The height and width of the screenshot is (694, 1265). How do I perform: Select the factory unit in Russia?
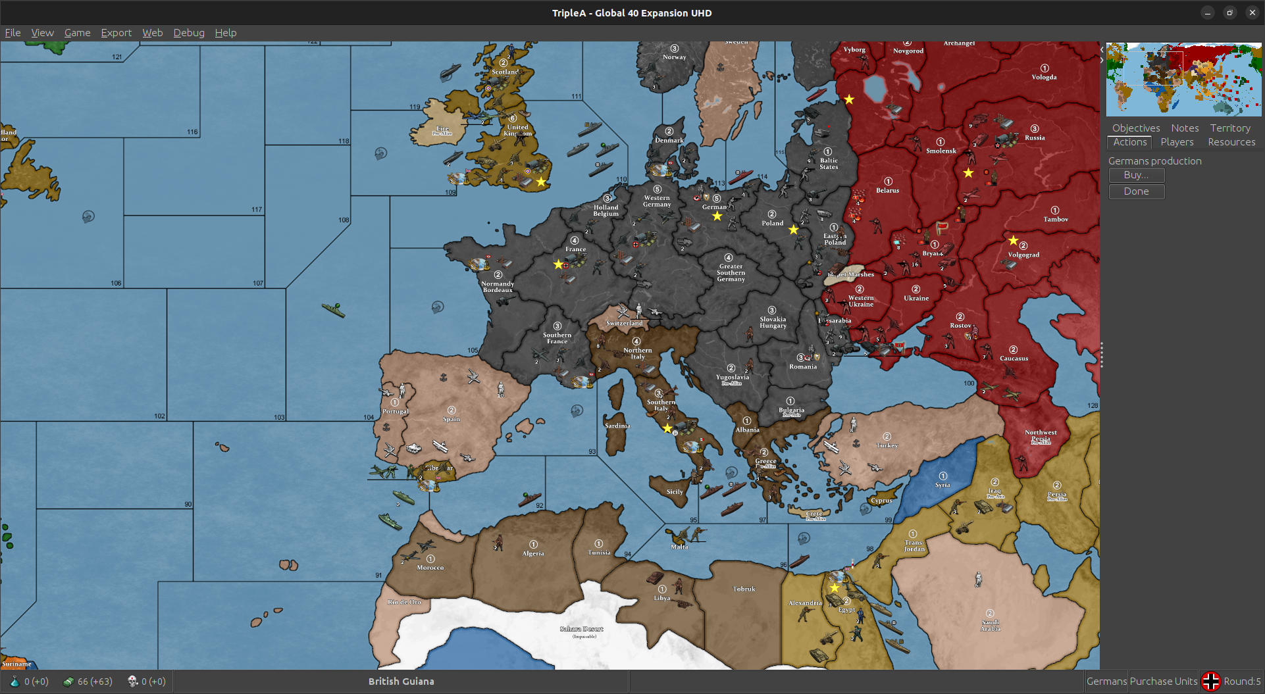coord(1005,122)
